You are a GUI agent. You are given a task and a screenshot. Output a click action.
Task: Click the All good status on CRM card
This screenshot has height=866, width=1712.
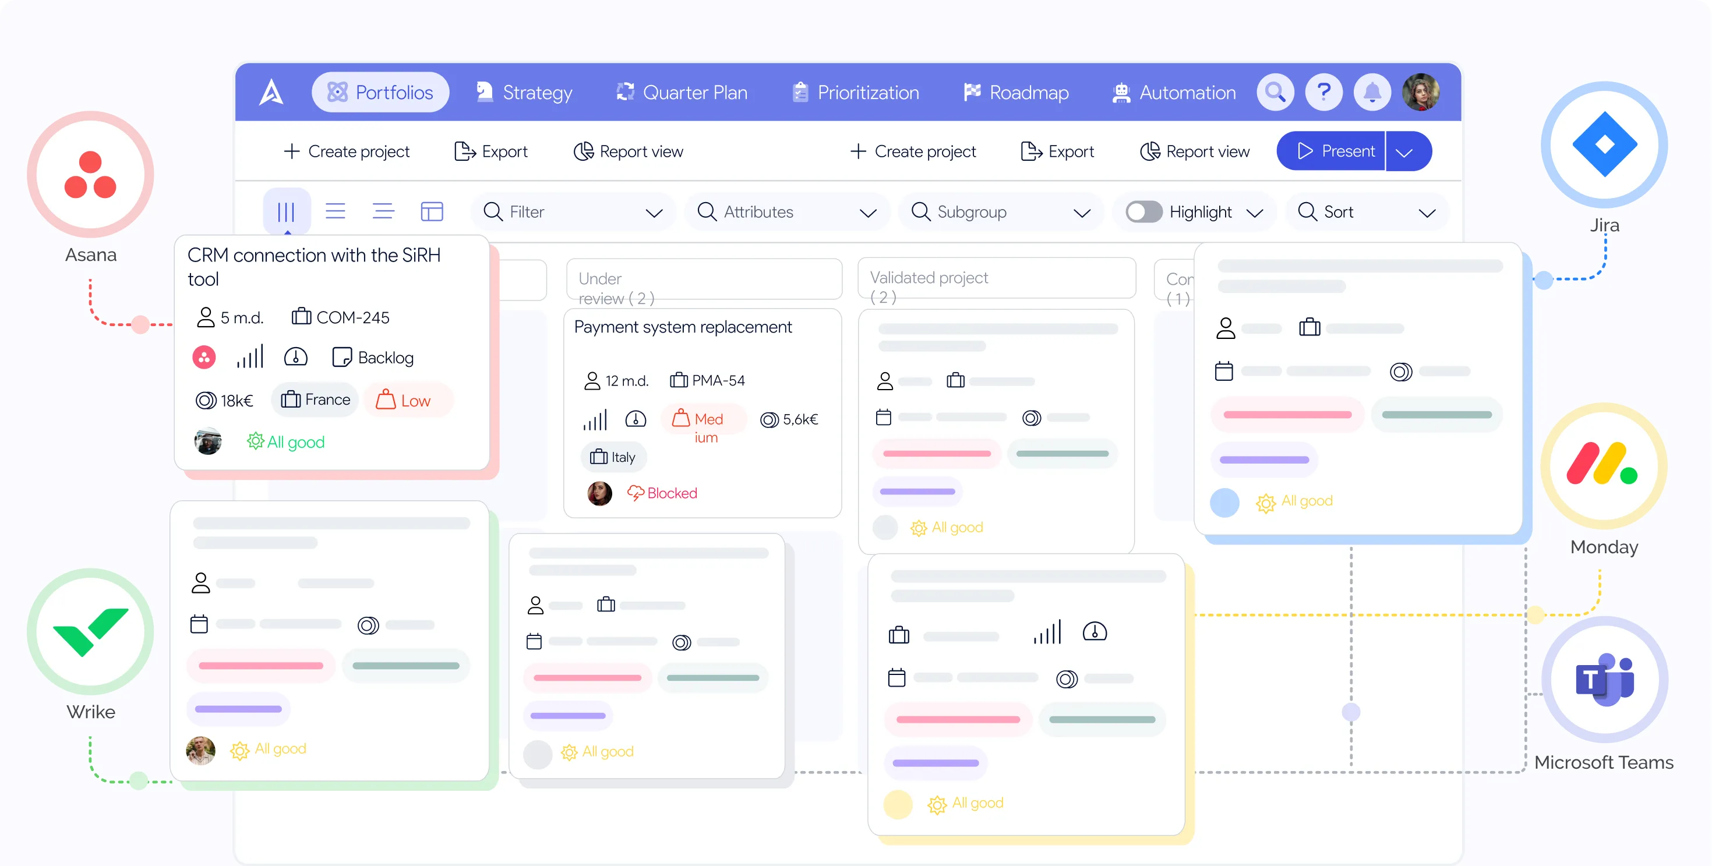point(285,441)
